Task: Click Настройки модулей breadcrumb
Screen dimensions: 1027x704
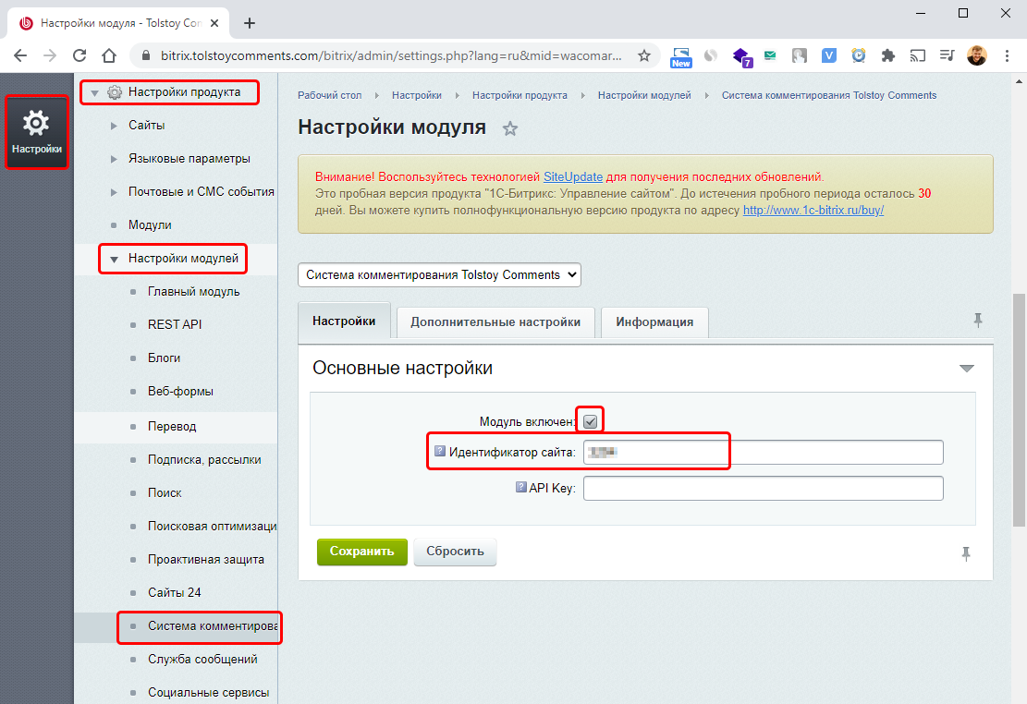Action: click(x=644, y=95)
